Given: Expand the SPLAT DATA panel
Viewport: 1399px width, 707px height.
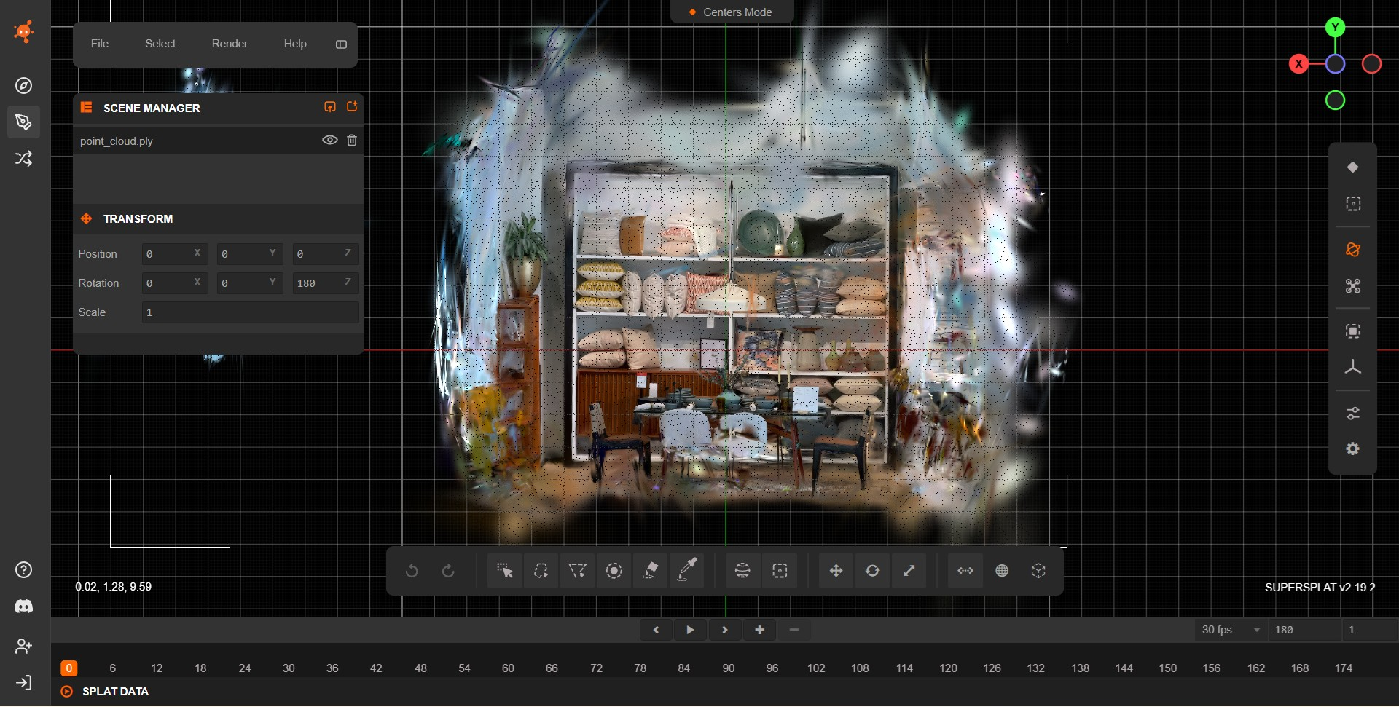Looking at the screenshot, I should [x=115, y=692].
